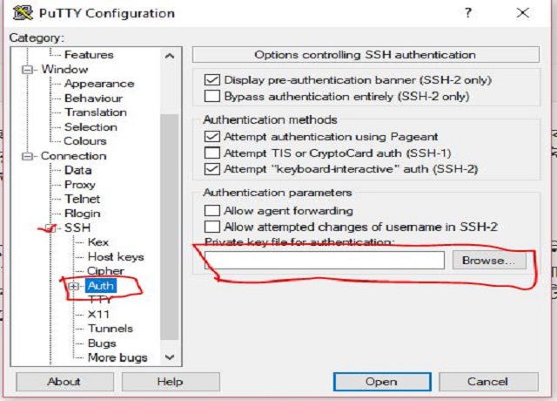This screenshot has height=401, width=557.
Task: Browse for private key file
Action: tap(489, 261)
